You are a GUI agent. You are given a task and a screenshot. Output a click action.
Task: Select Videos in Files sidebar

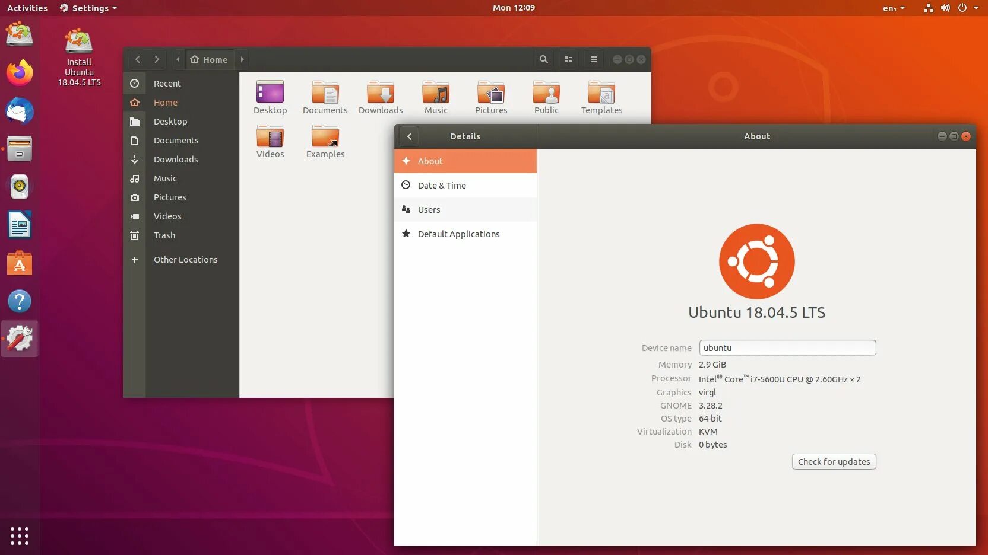(x=181, y=216)
